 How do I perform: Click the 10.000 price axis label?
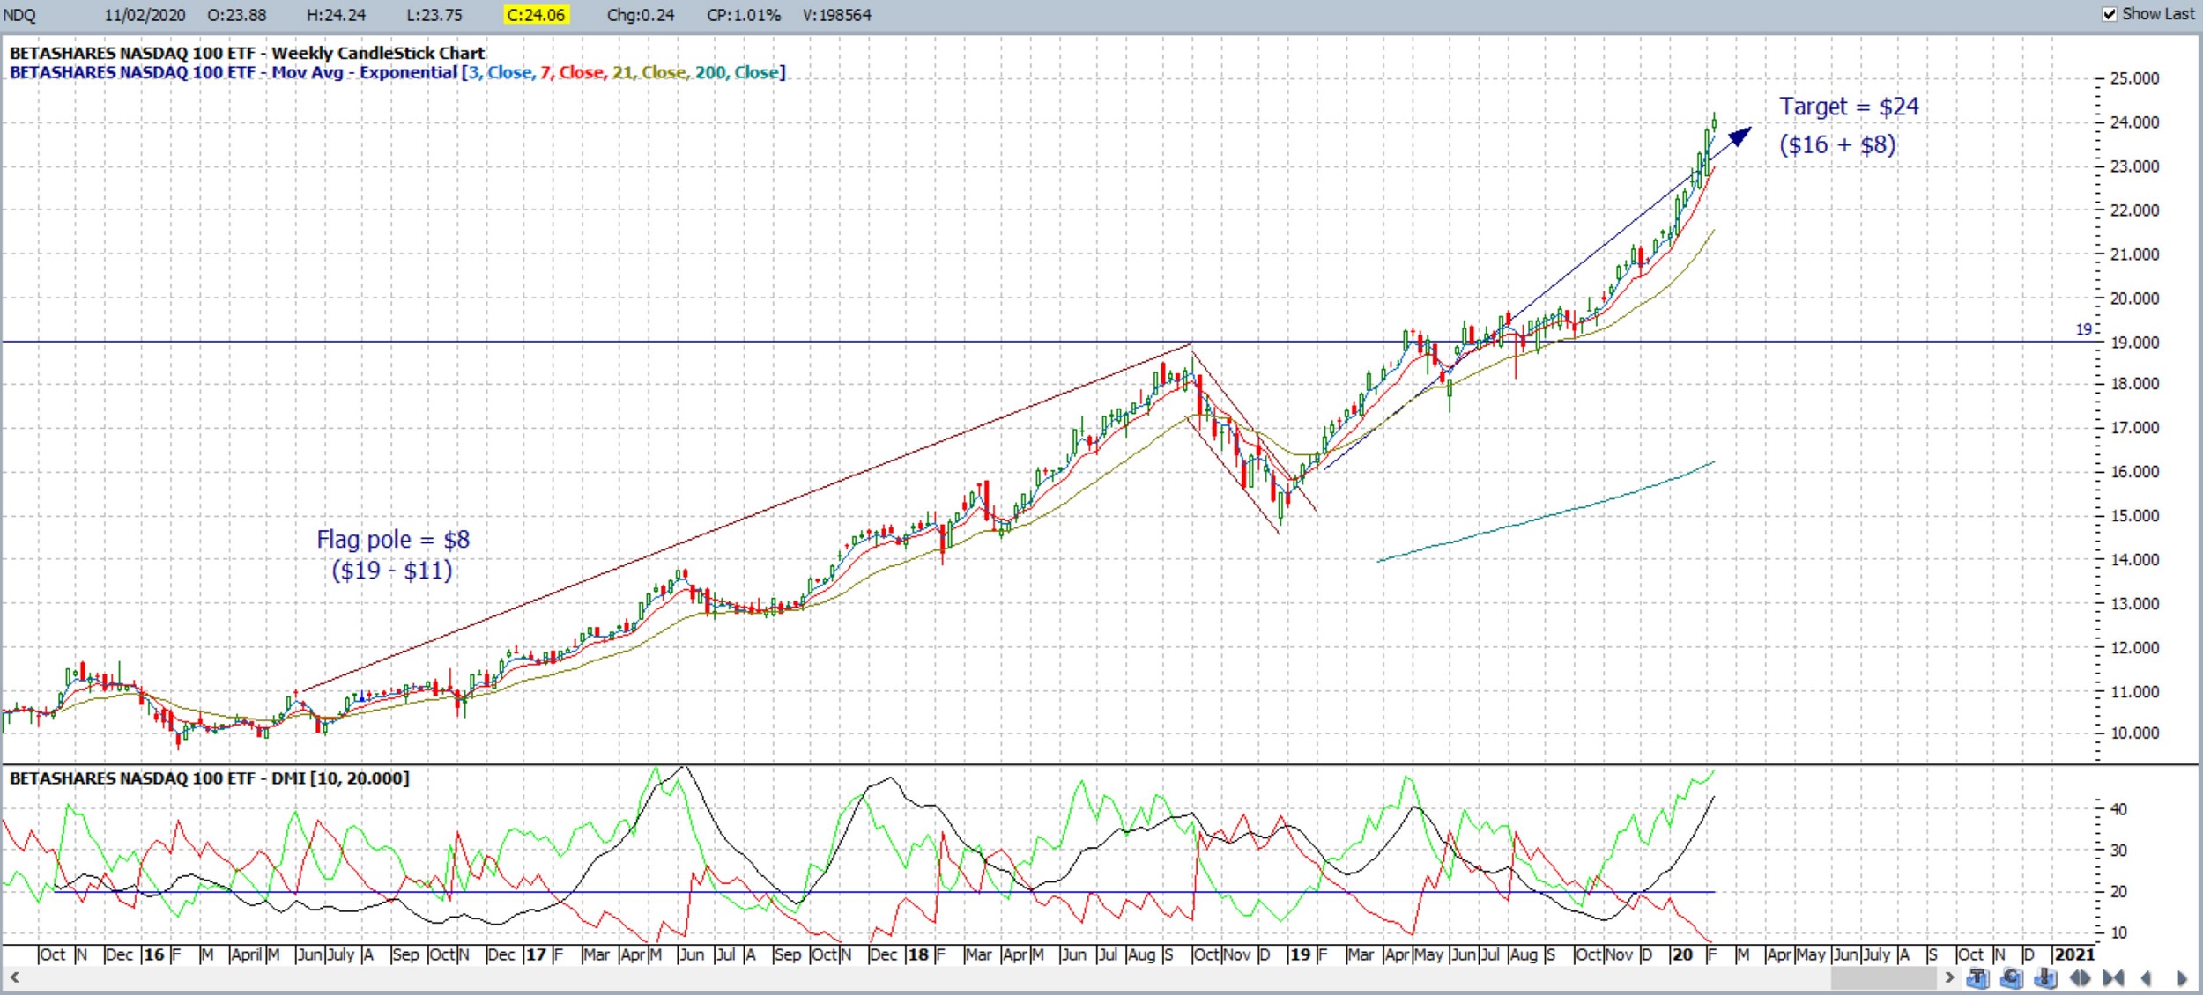click(x=2134, y=733)
